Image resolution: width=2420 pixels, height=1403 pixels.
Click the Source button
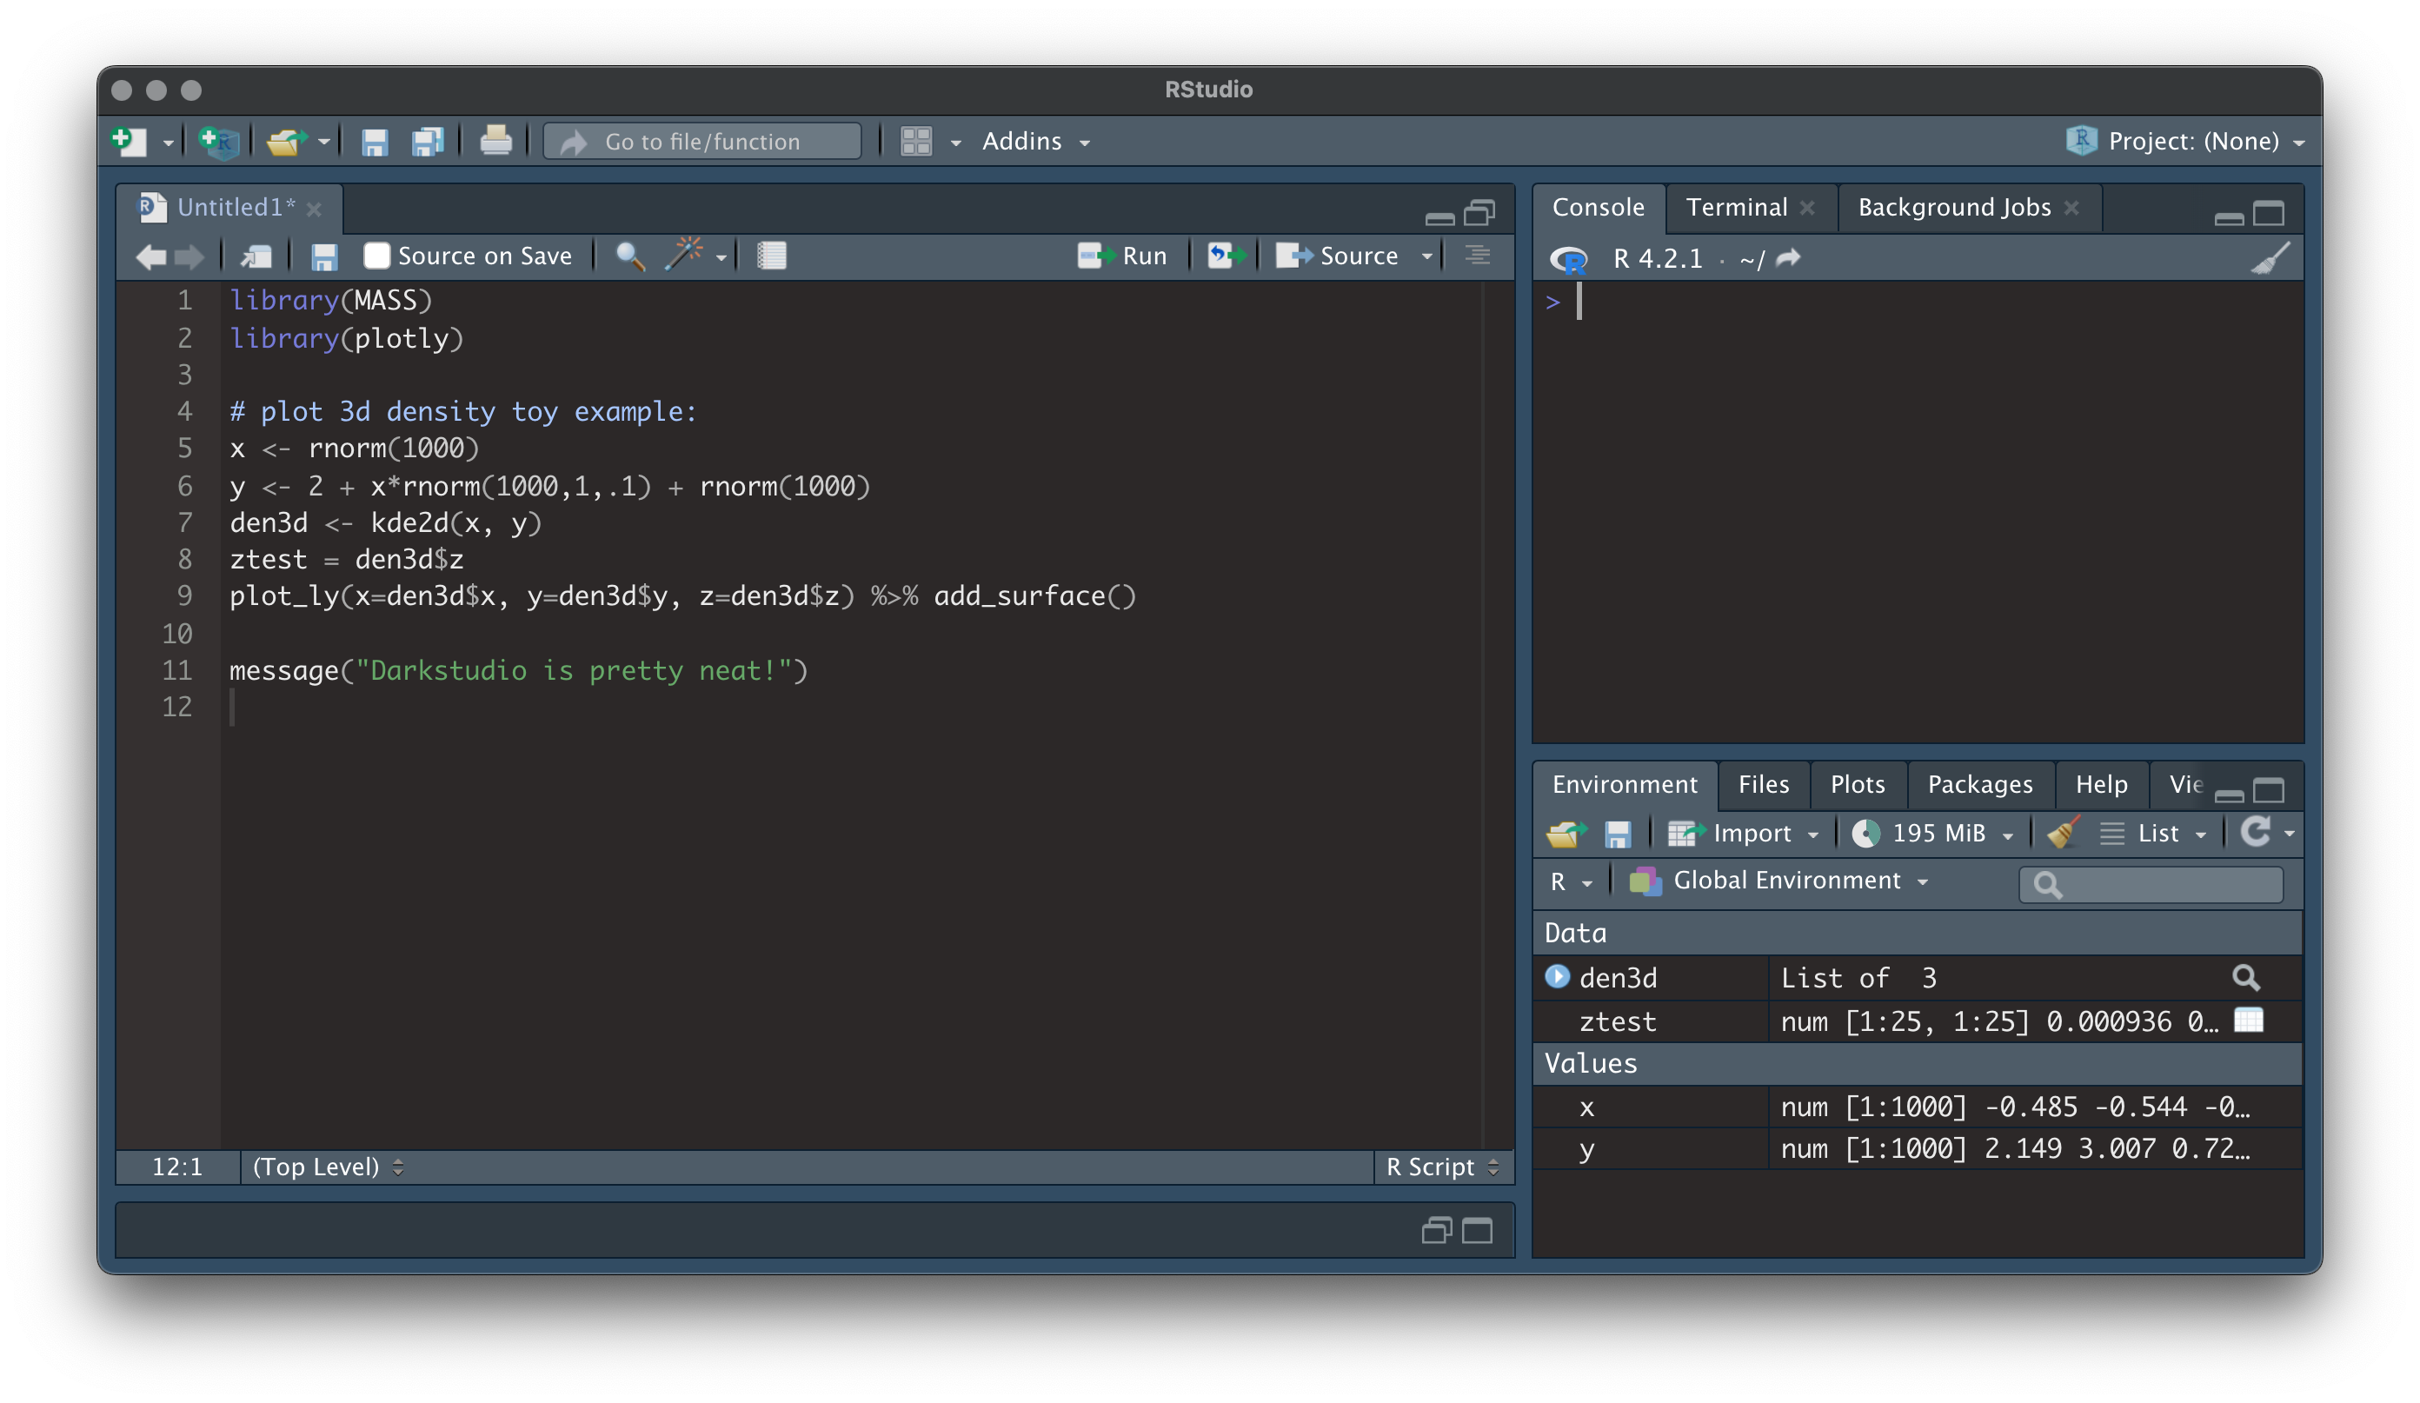(1338, 256)
